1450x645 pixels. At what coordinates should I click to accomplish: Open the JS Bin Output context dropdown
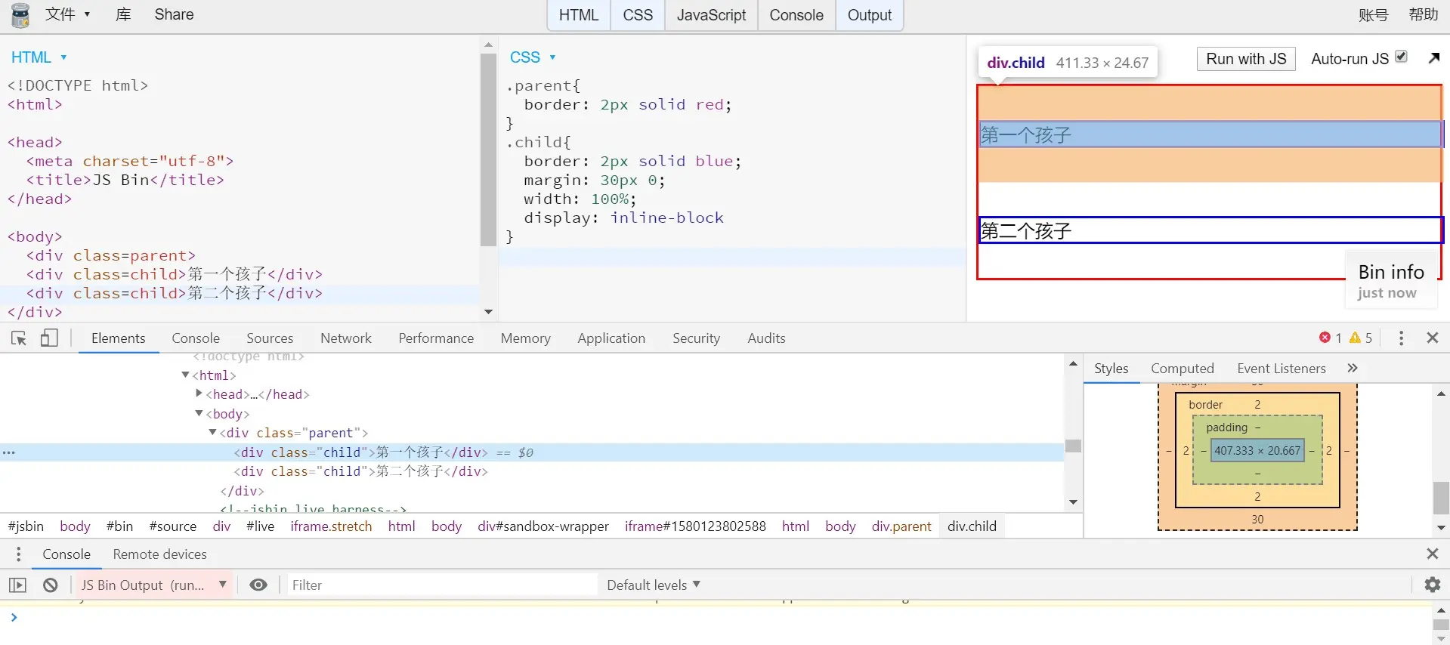[x=153, y=585]
